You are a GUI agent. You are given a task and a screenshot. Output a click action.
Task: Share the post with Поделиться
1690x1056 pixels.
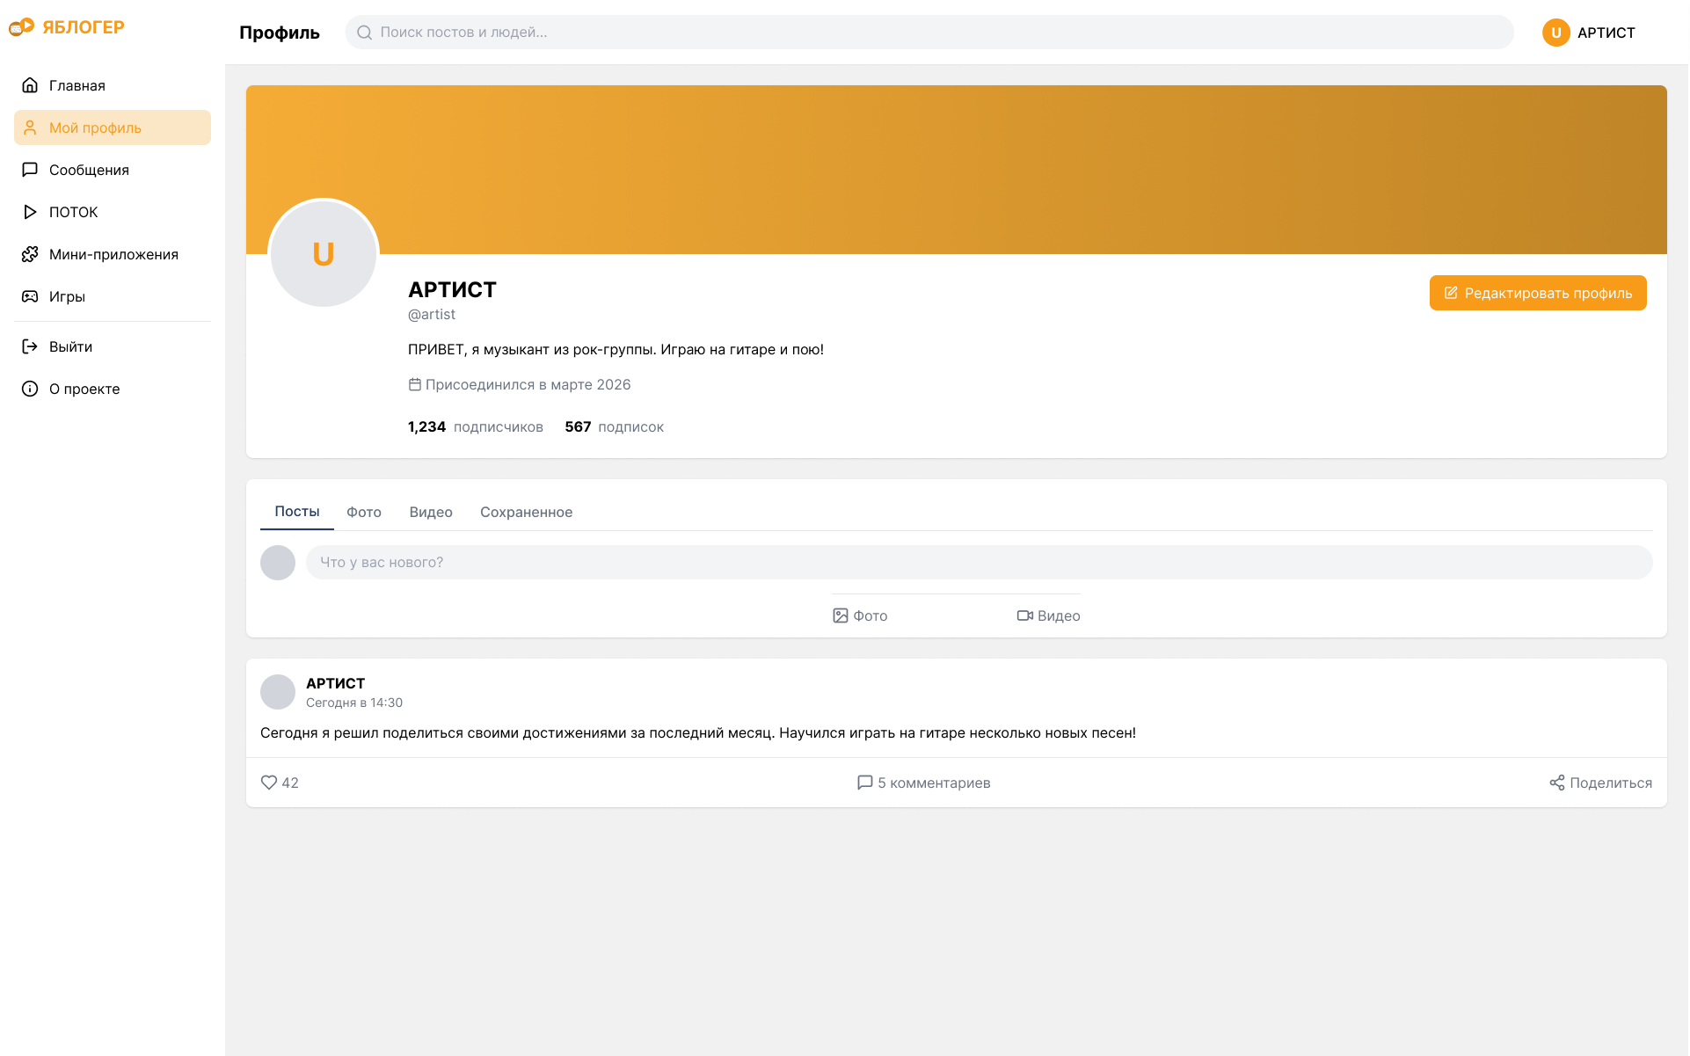pyautogui.click(x=1600, y=783)
